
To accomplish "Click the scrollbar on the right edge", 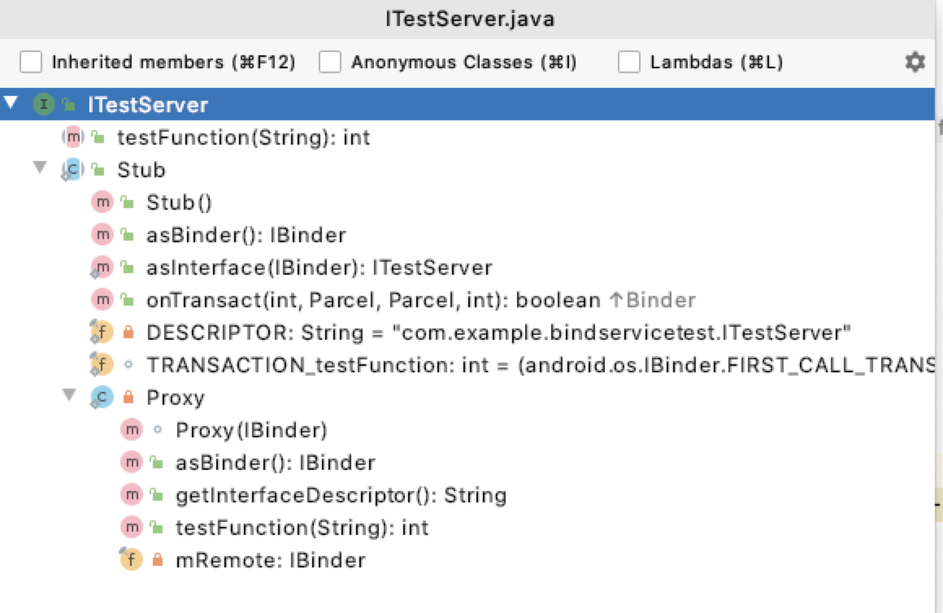I will click(x=938, y=244).
